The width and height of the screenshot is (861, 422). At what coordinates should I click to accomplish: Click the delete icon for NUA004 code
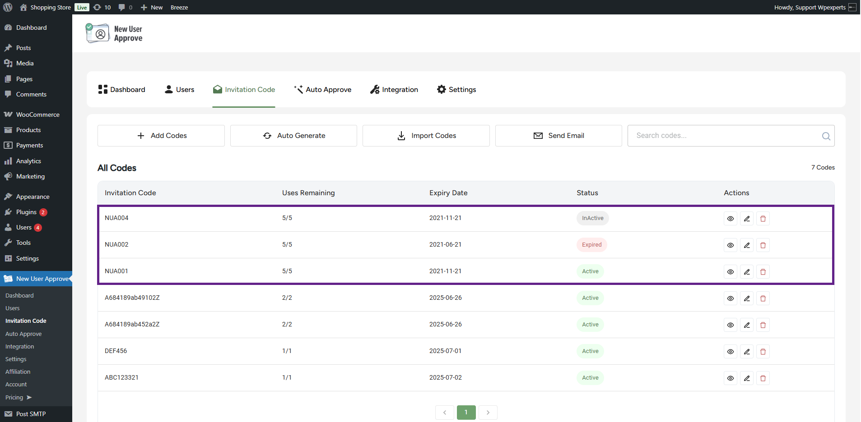[x=763, y=219]
